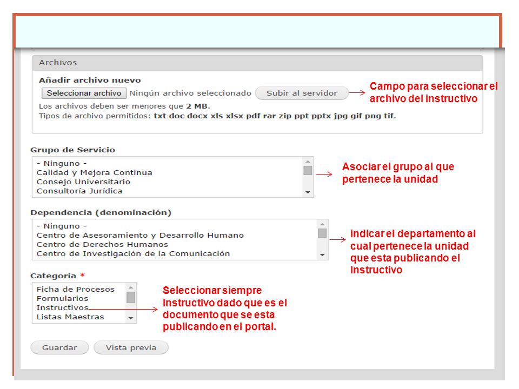Click Grupo de Servicio scrollbar thumb

tap(308, 170)
